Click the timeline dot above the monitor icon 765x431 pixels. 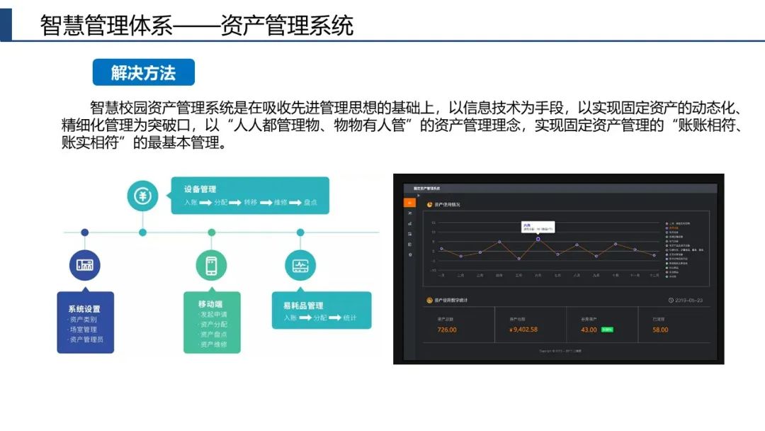pos(300,233)
